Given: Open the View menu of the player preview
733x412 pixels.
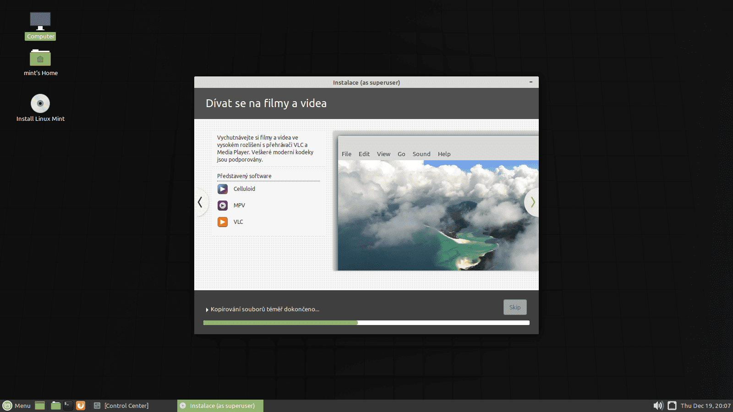Looking at the screenshot, I should [x=383, y=154].
